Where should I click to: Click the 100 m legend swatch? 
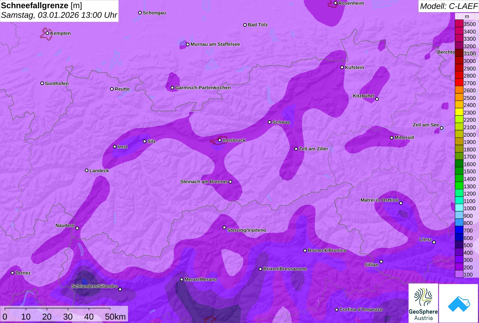(x=459, y=274)
